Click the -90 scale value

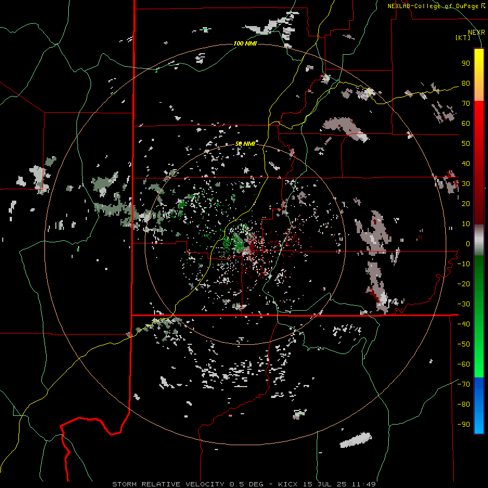click(464, 425)
